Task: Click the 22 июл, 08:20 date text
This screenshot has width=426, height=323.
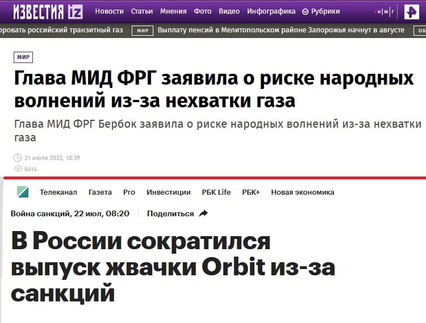Action: 102,213
